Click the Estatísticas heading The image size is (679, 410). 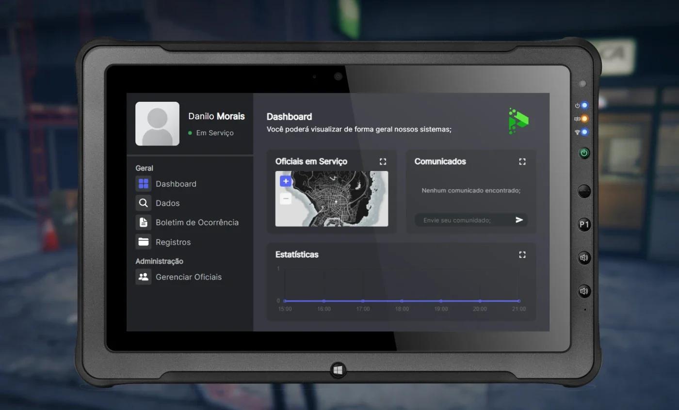(x=297, y=254)
